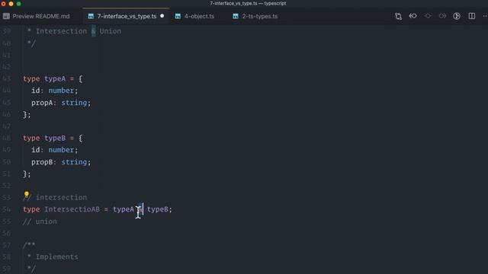Click the macOS green maximize button

tap(18, 4)
